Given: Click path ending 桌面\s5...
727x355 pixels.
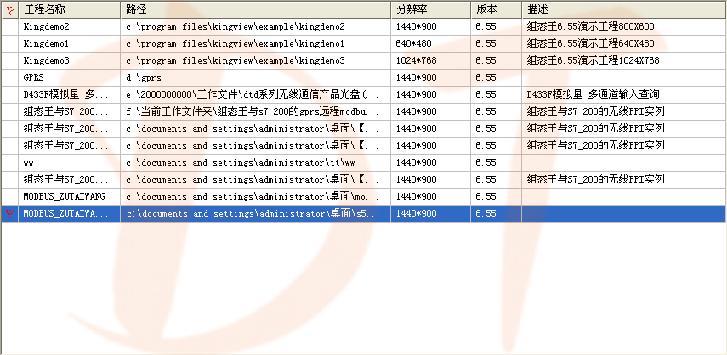Looking at the screenshot, I should click(253, 213).
